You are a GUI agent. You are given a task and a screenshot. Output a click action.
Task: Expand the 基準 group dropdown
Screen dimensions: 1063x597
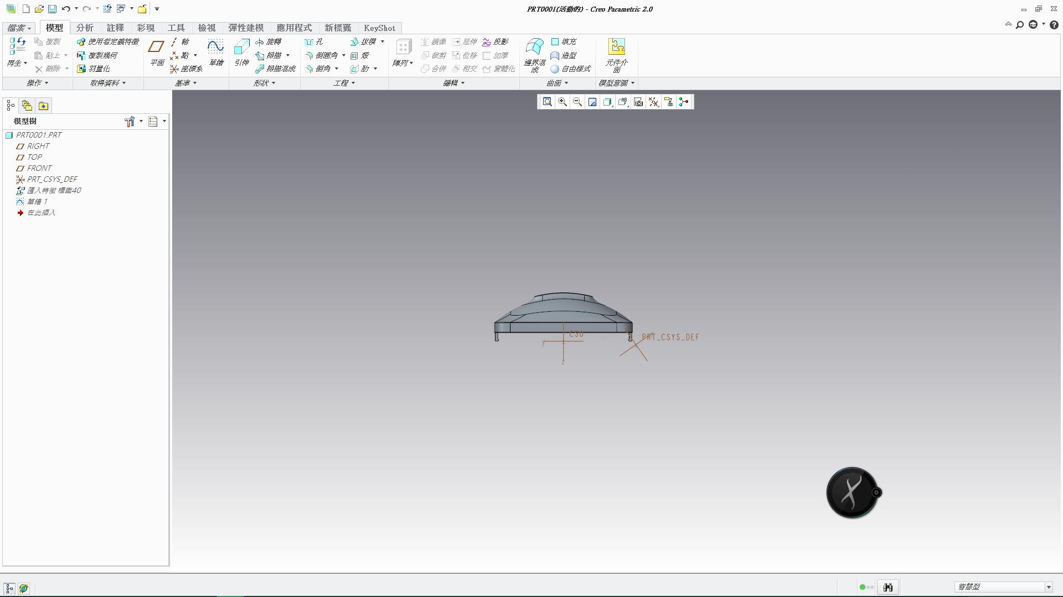186,83
